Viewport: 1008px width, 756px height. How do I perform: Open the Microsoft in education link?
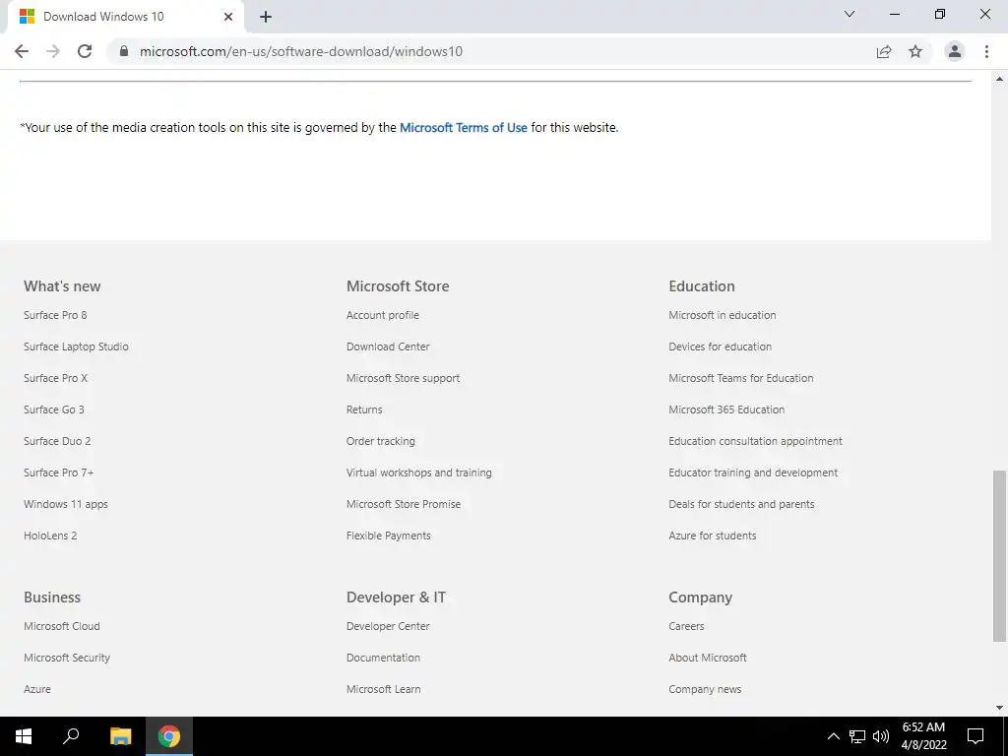(722, 315)
